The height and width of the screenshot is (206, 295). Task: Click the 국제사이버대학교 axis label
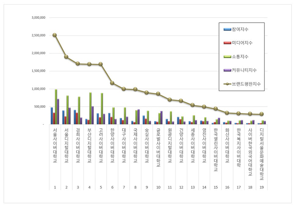[x=135, y=145]
